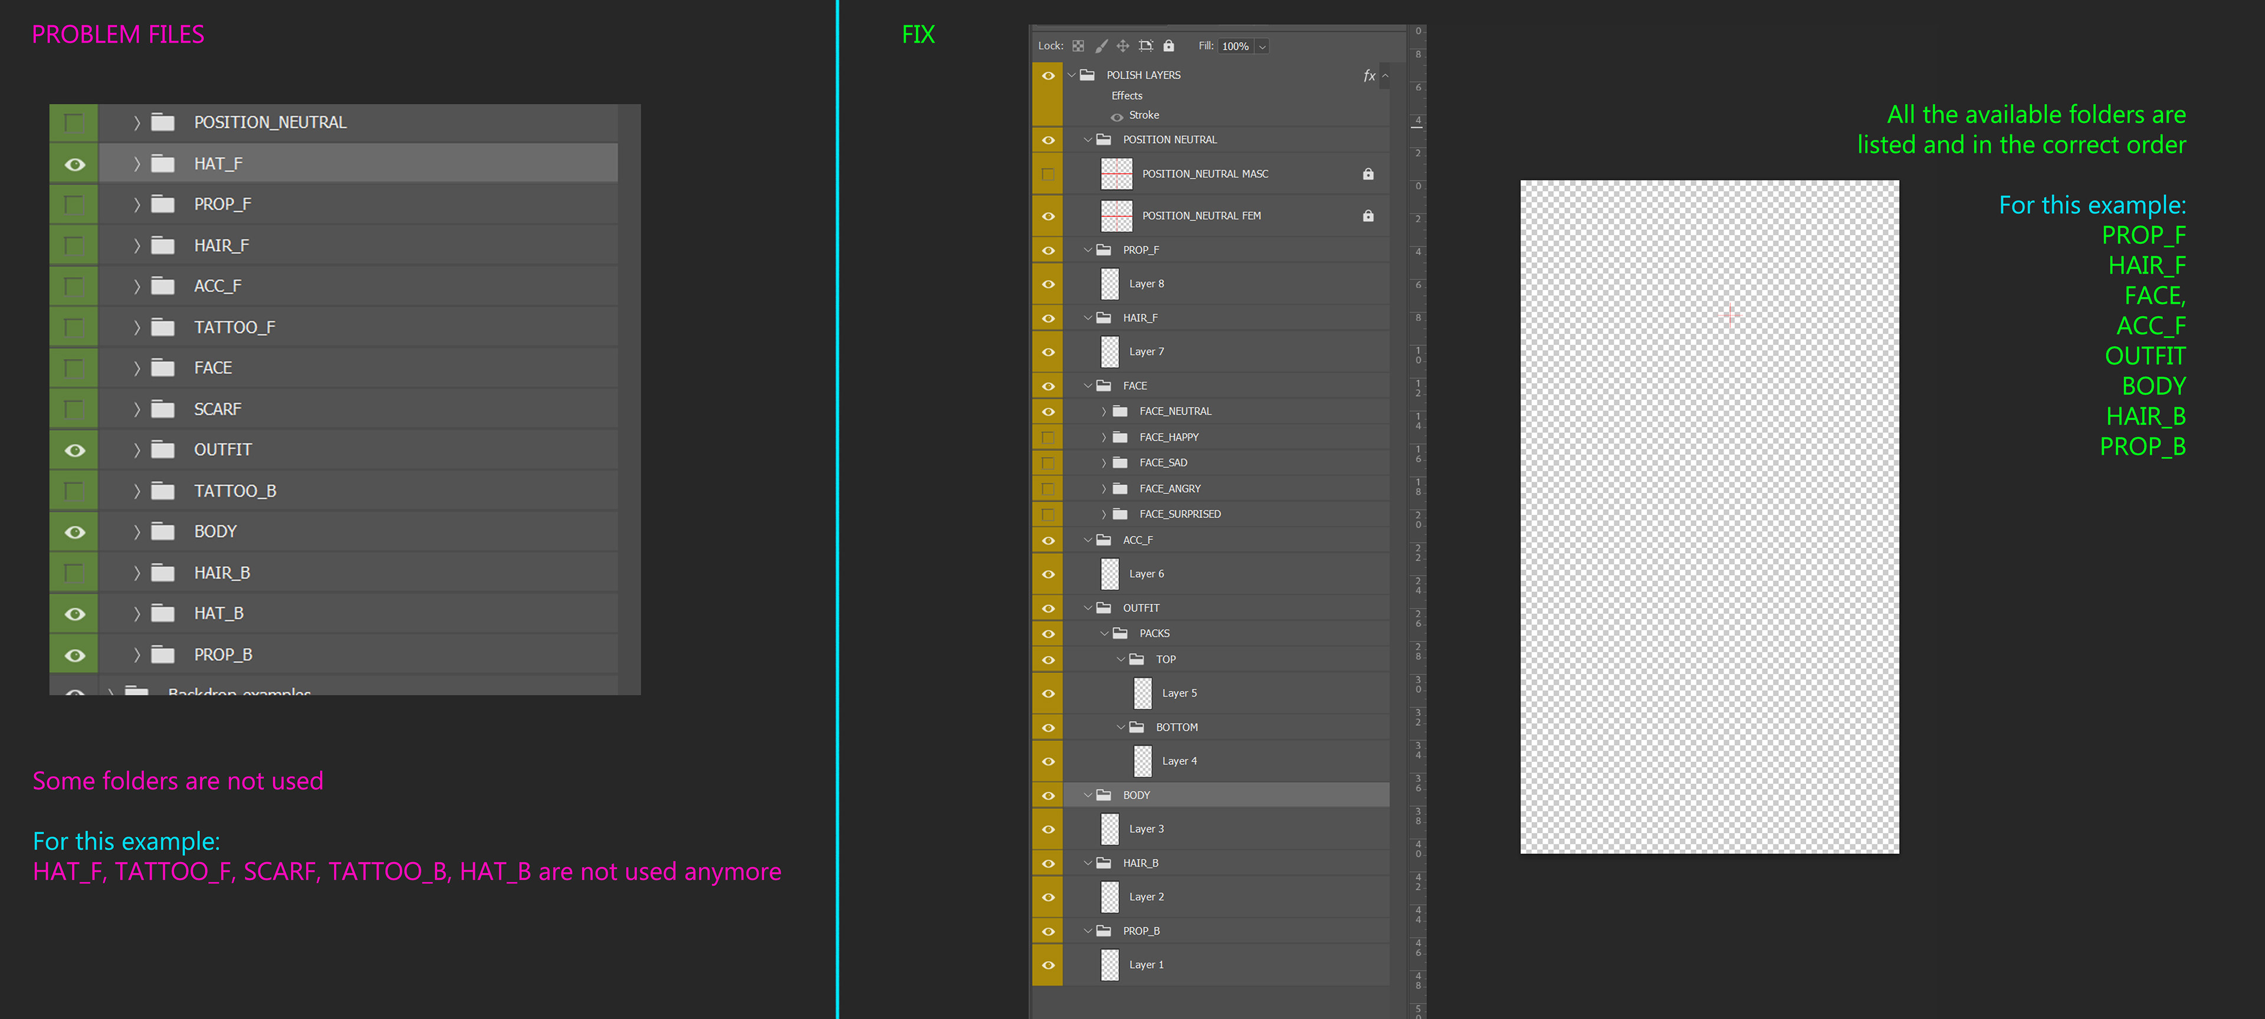Click the fx icon on POLISH LAYERS

(1368, 75)
